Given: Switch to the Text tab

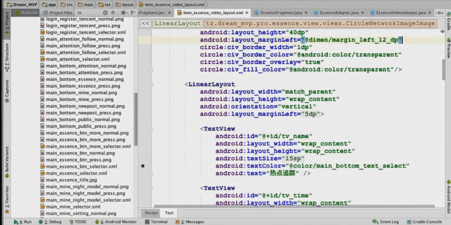Looking at the screenshot, I should 169,213.
